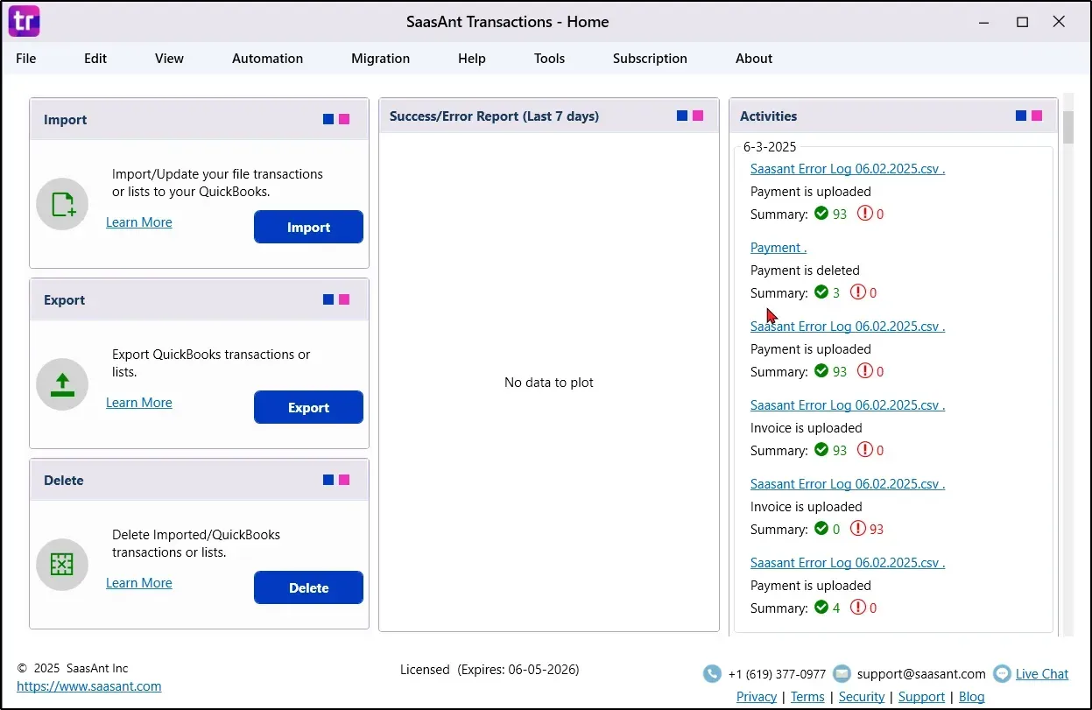The height and width of the screenshot is (710, 1092).
Task: Click the blue square in Export panel header
Action: [328, 299]
